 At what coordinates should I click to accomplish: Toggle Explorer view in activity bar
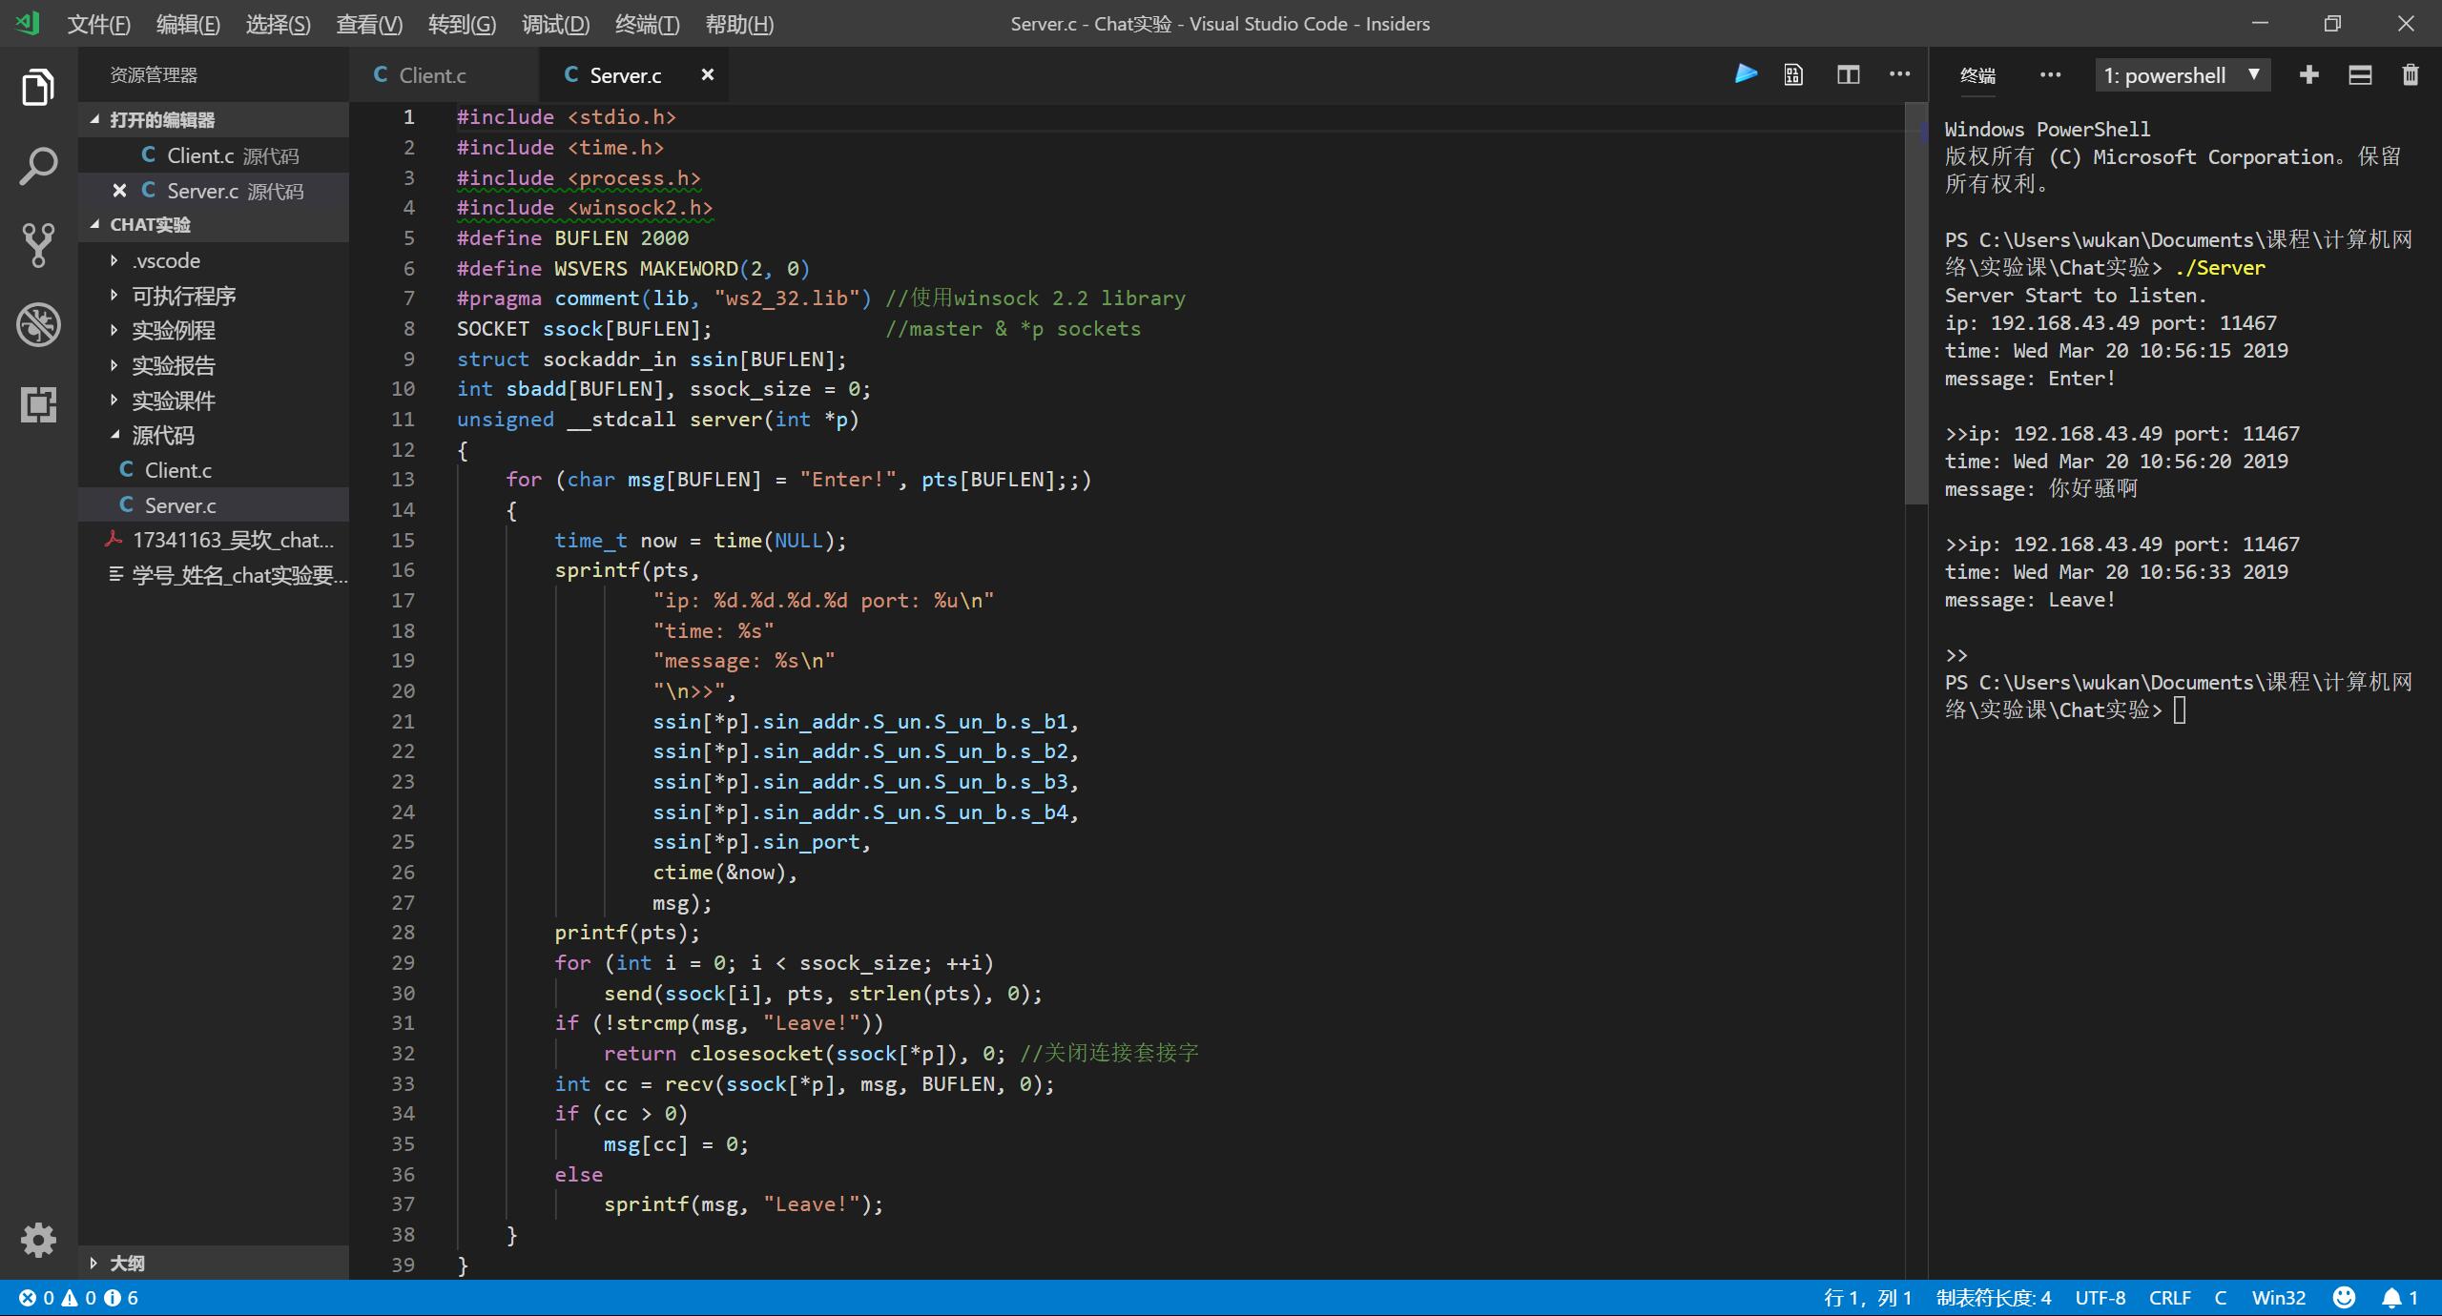[x=38, y=88]
